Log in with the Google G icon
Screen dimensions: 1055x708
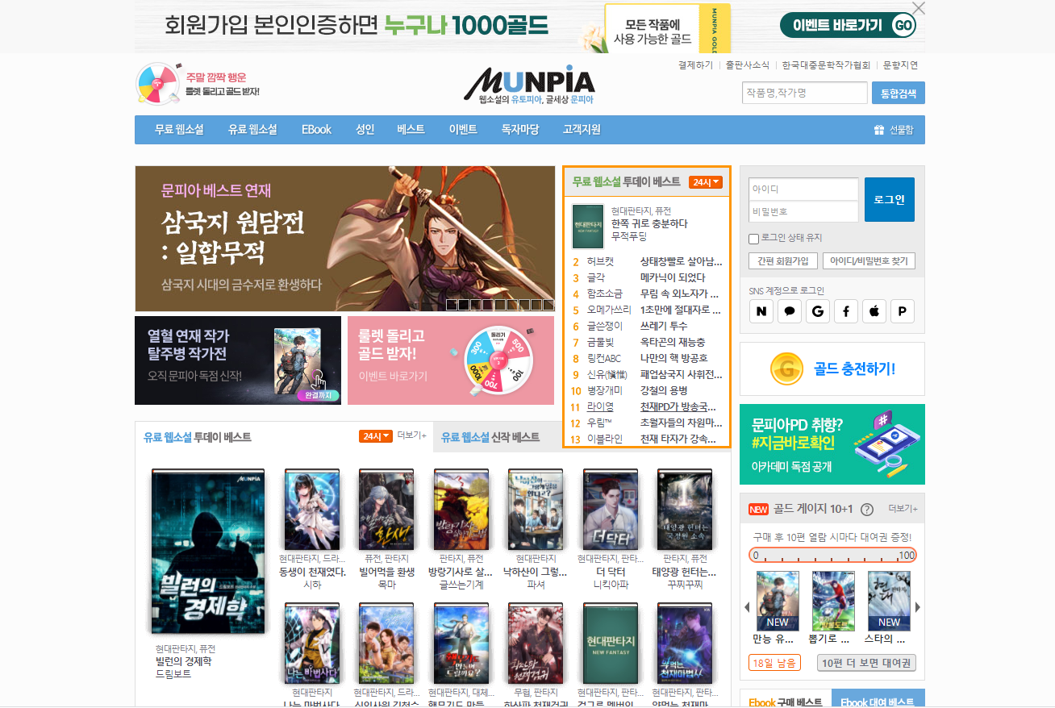coord(818,311)
